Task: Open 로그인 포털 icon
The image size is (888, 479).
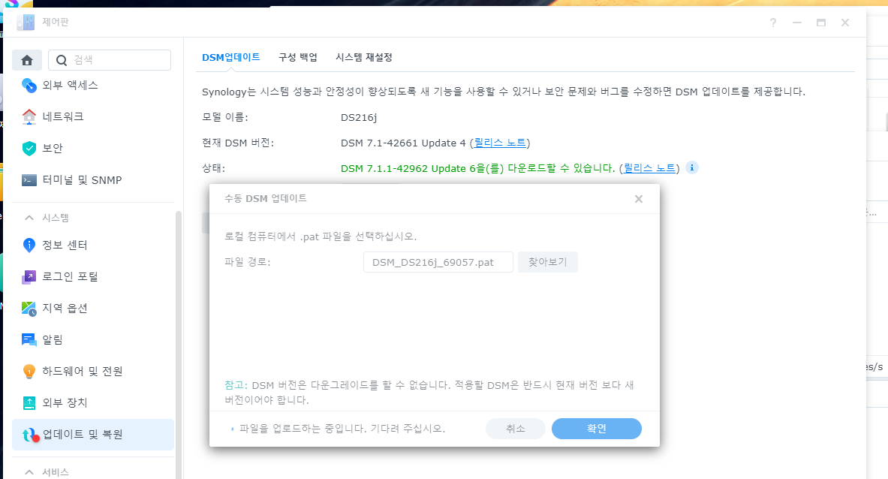Action: [29, 277]
